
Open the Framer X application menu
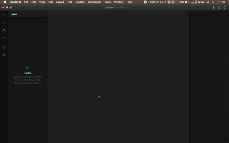15,2
